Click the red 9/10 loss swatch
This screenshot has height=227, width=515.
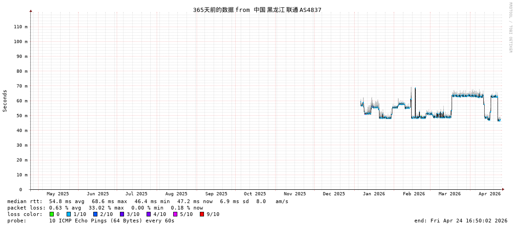(202, 214)
